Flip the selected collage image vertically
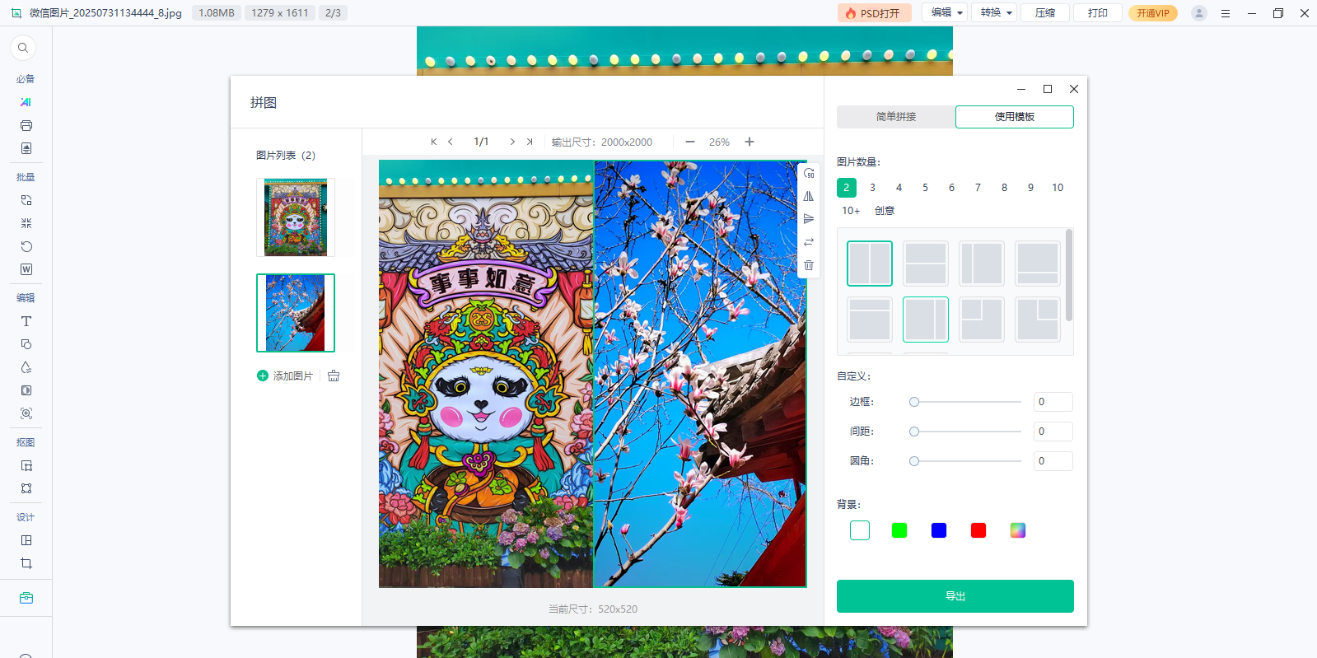 (x=809, y=219)
